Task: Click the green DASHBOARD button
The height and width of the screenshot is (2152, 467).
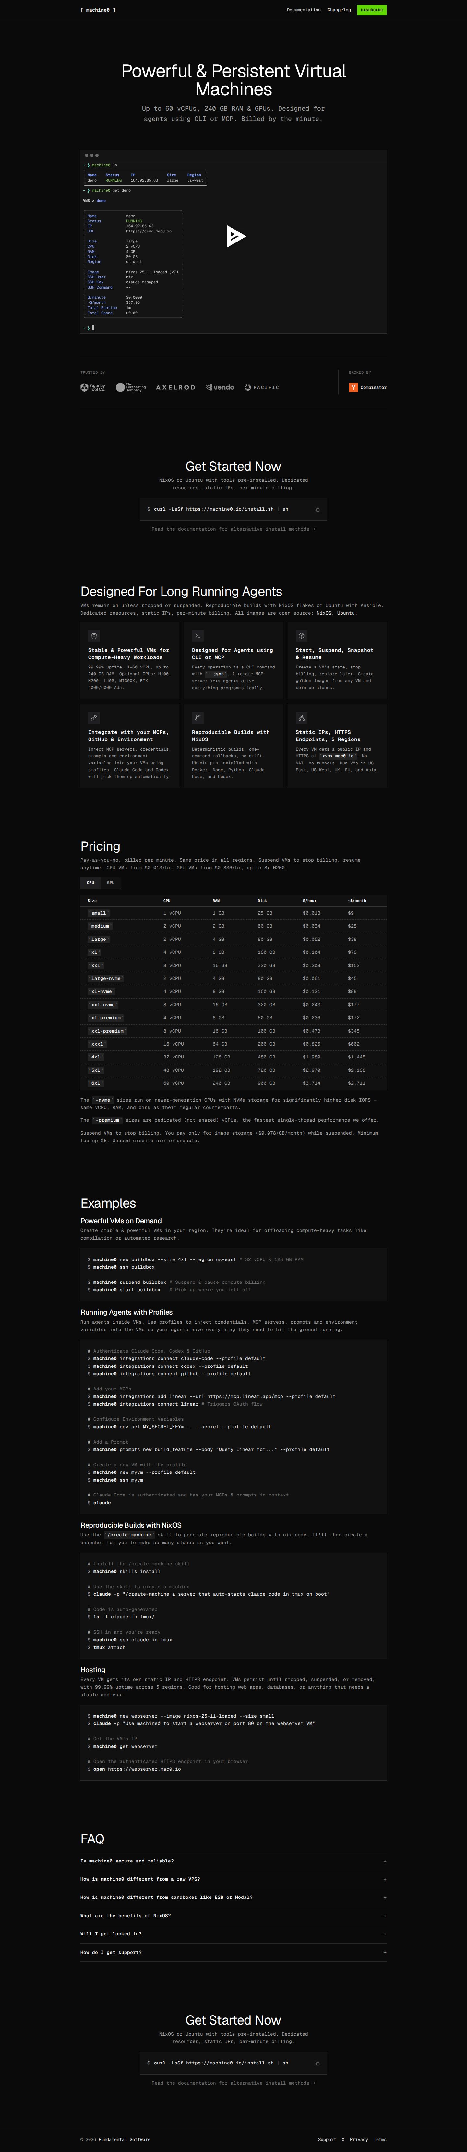Action: pos(372,10)
